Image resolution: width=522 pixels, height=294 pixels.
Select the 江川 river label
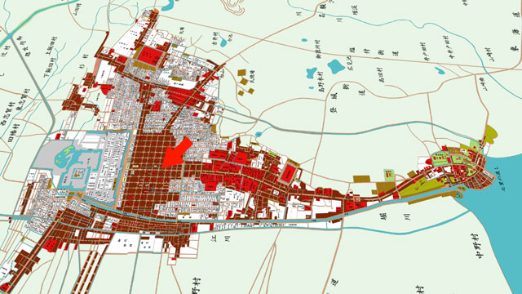point(221,238)
